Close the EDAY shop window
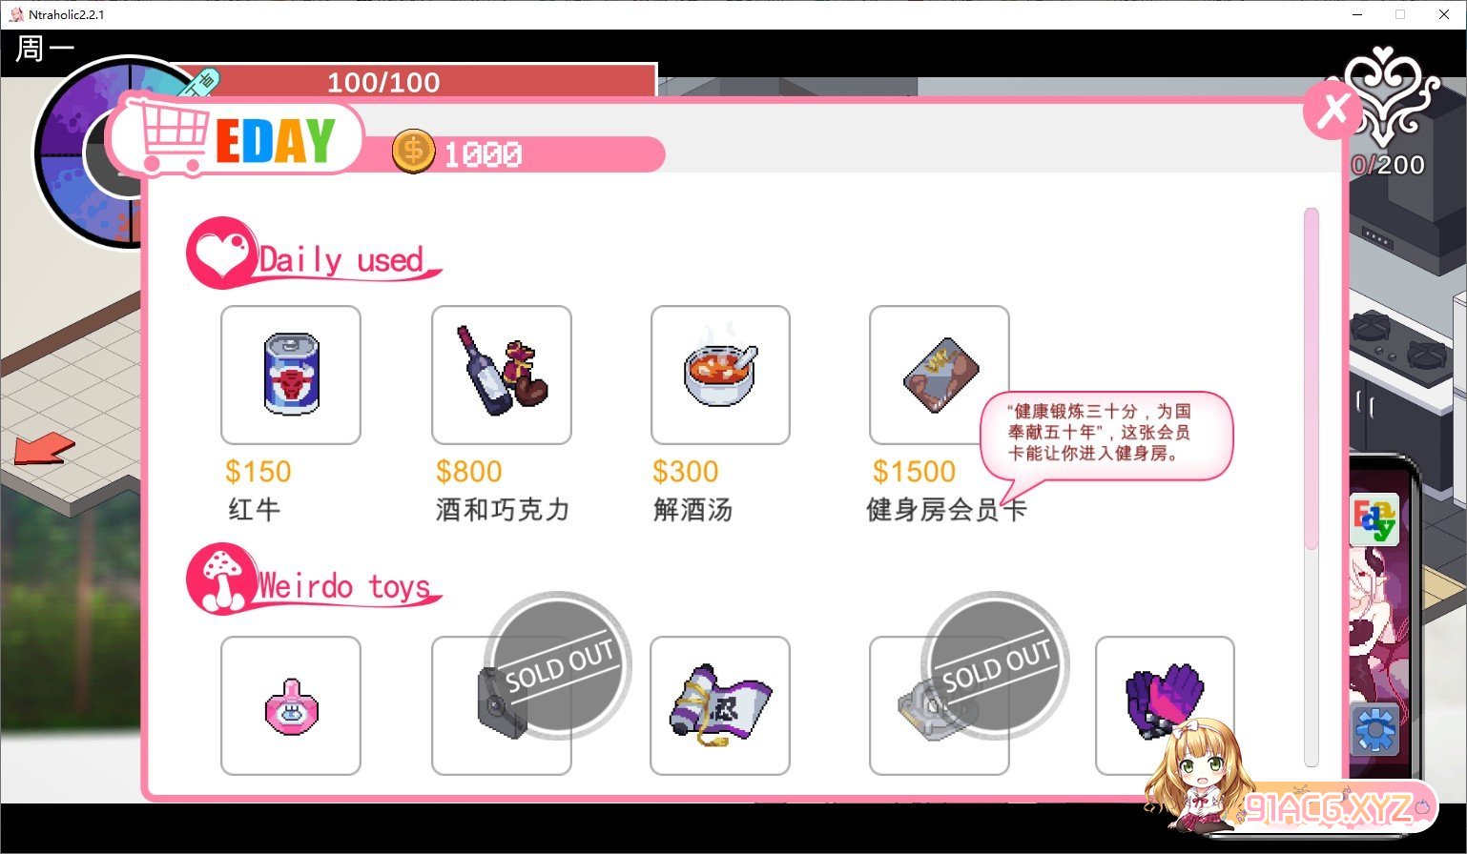 tap(1332, 110)
